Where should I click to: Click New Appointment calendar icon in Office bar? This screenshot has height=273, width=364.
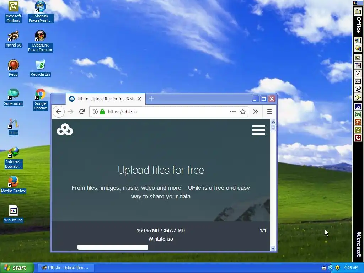click(x=358, y=66)
